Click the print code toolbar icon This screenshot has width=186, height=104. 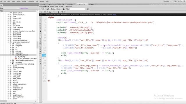50,12
